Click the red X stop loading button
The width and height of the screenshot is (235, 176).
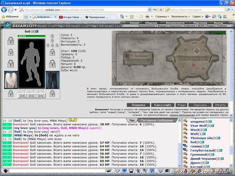click(x=161, y=10)
